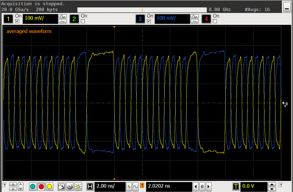Click the horizontal position zero button
Screen dimensions: 293x192
[x=202, y=186]
